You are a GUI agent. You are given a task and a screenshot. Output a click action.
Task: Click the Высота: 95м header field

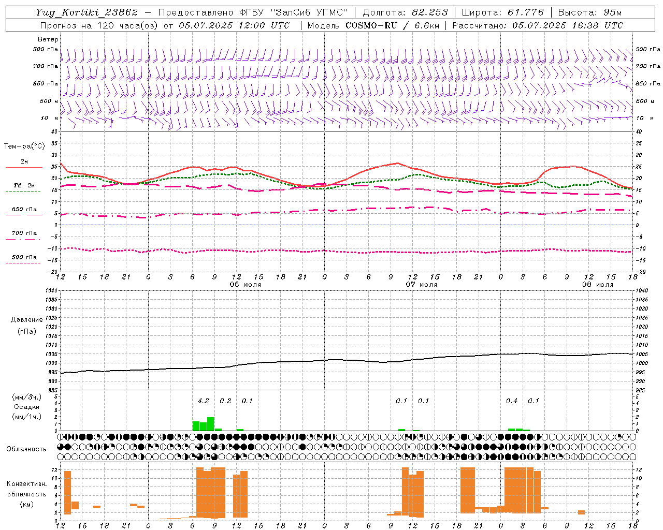click(590, 12)
